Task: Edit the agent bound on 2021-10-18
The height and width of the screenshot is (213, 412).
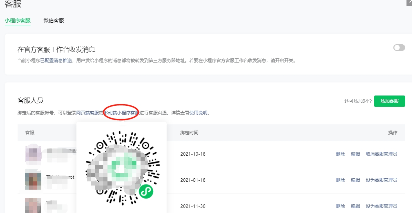Action: point(355,154)
